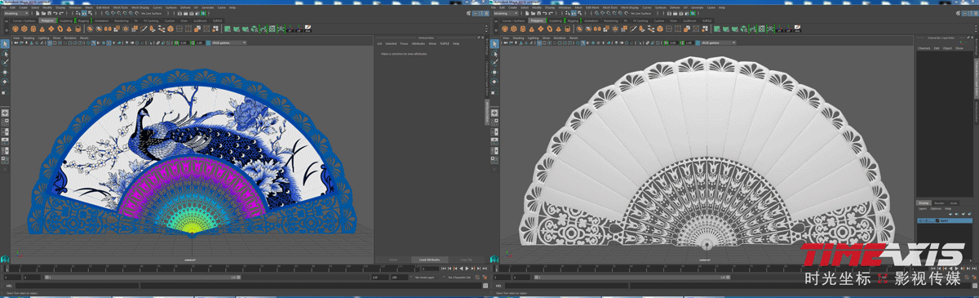
Task: Create a polygon sphere in left Maya window
Action: pyautogui.click(x=16, y=29)
